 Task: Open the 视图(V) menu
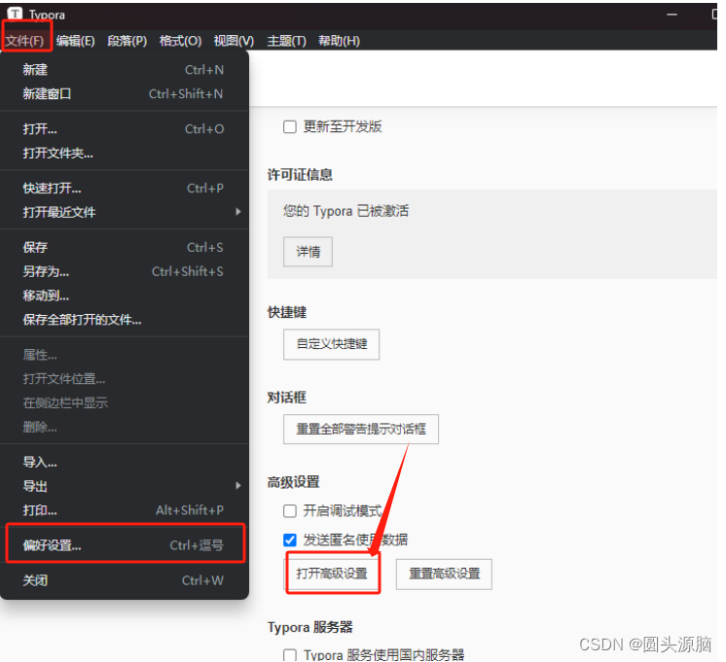pos(234,41)
